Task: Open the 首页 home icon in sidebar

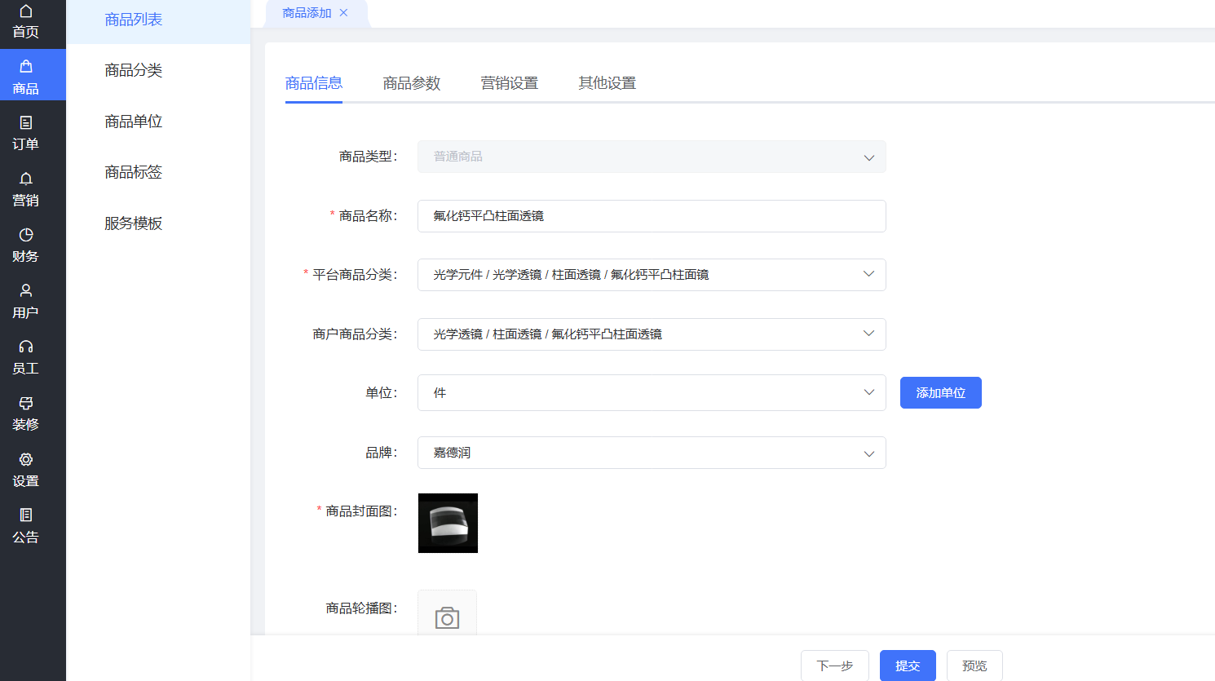Action: click(25, 11)
